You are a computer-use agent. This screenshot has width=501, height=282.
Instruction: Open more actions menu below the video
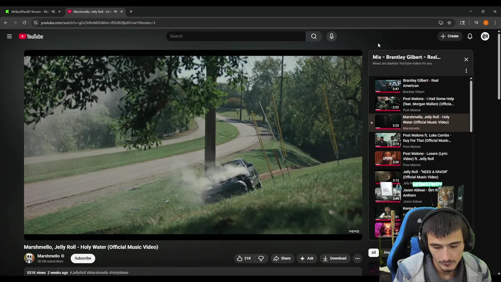(x=357, y=258)
